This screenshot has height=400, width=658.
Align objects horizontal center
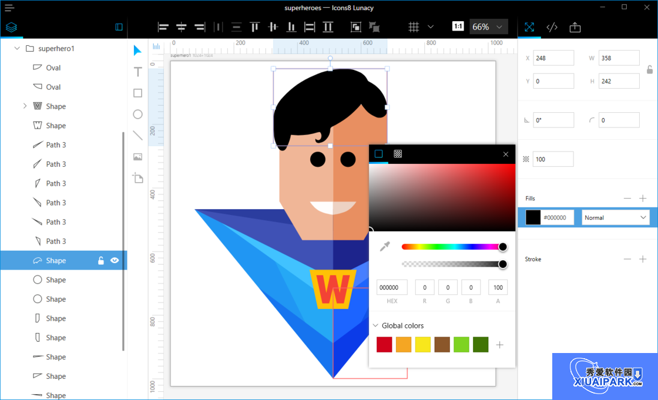tap(182, 27)
